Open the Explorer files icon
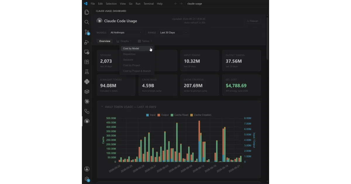Viewport: 351px width, 184px height. point(87,12)
